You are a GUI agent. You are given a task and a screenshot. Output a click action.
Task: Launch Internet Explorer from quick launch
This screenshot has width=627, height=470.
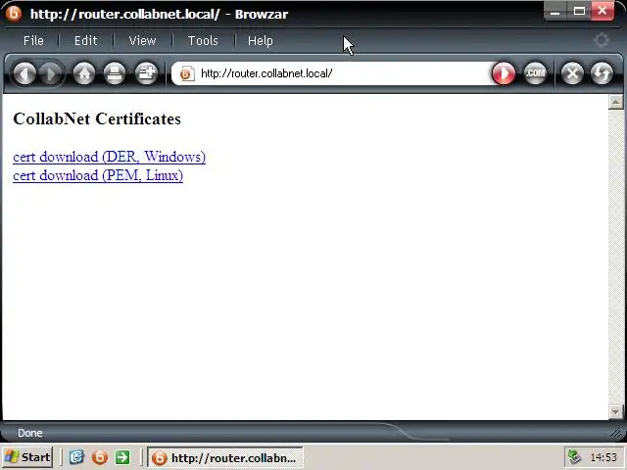click(x=76, y=457)
